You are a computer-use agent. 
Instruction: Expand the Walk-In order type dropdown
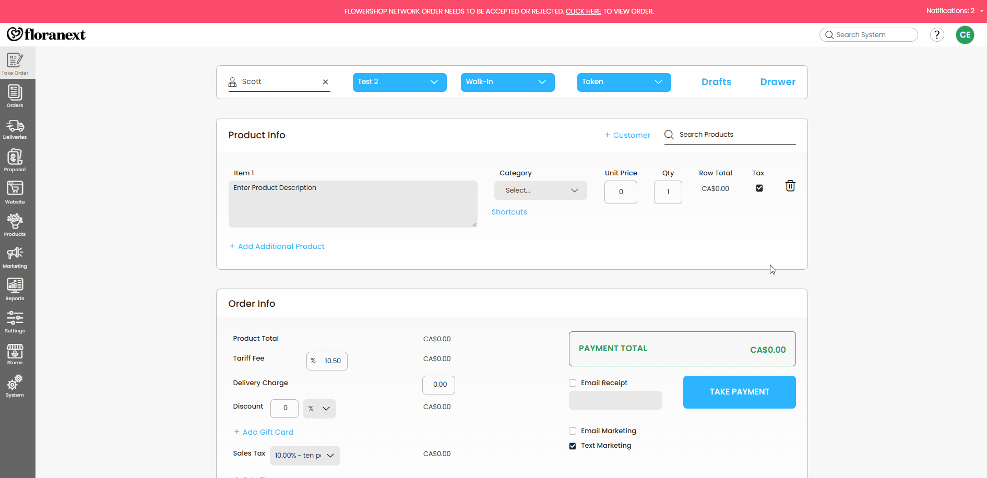pos(507,82)
